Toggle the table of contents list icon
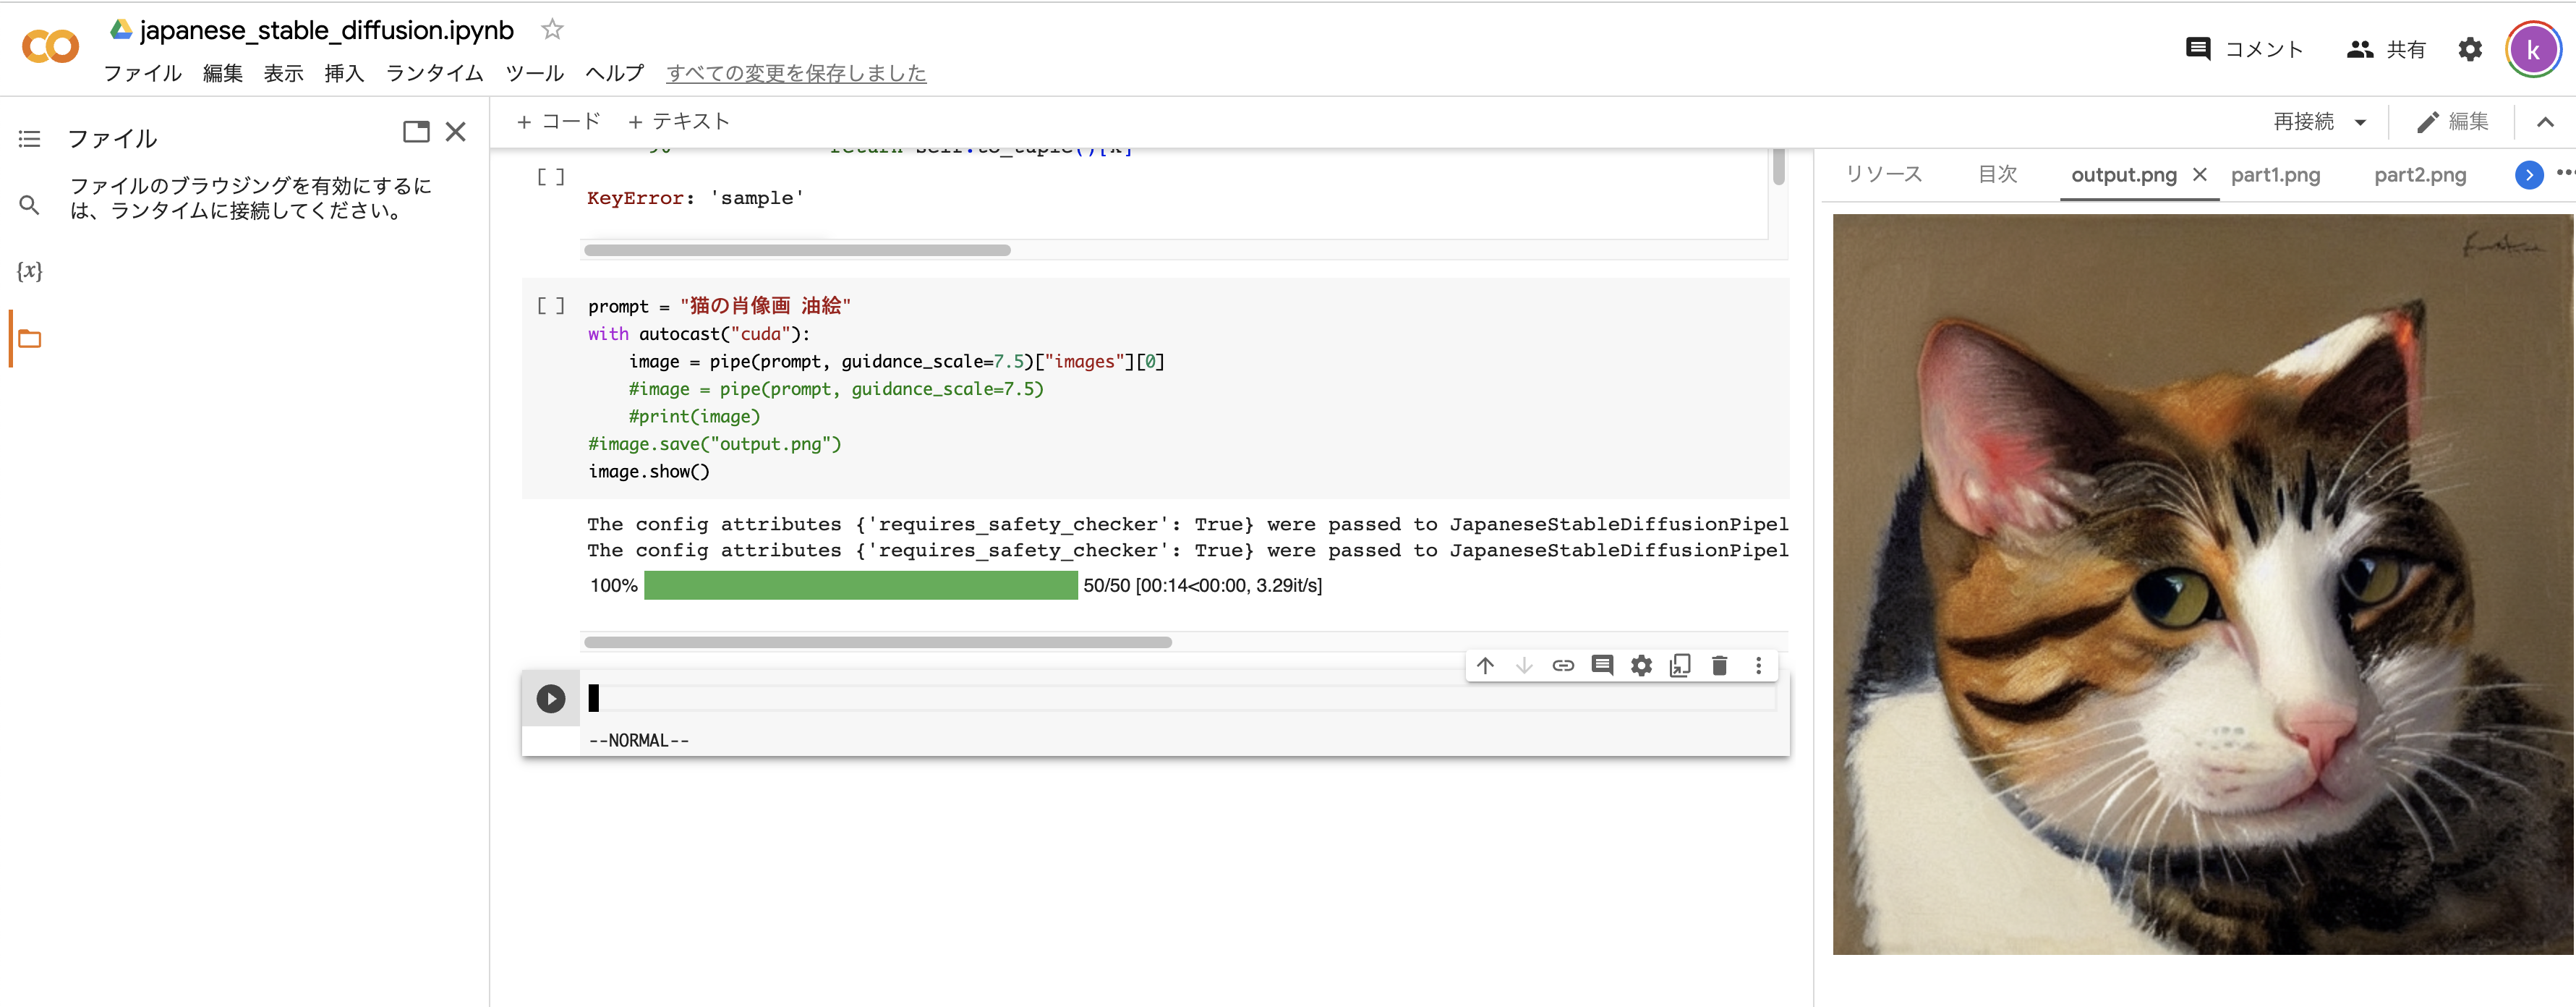2576x1007 pixels. tap(29, 138)
